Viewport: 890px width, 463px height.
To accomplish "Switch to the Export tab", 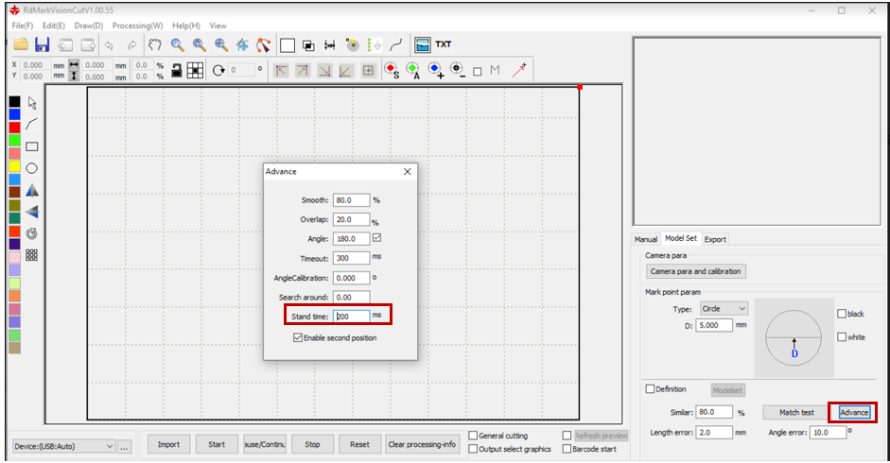I will [715, 239].
